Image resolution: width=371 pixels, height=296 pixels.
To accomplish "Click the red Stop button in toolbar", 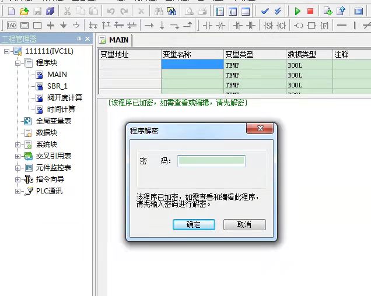I will [x=310, y=11].
